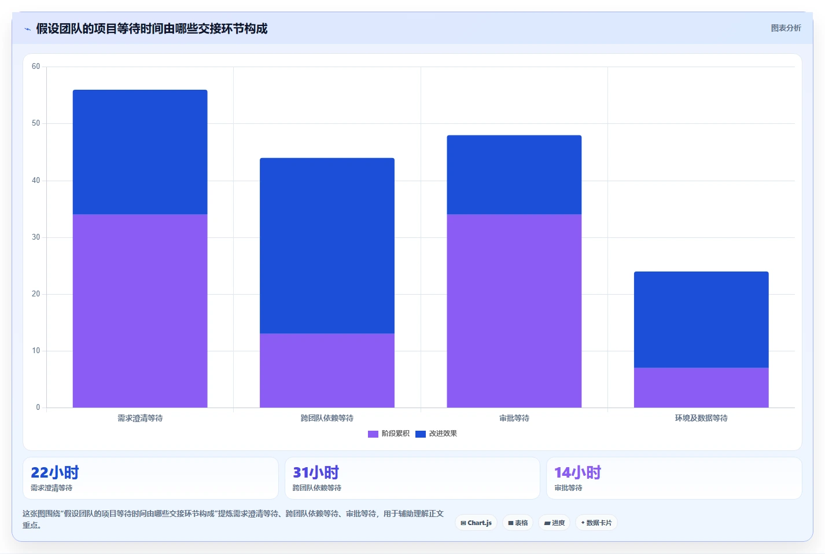
Task: Click the chart title 假设团队的项目等待时间由哪些交接环节构成
Action: click(152, 28)
